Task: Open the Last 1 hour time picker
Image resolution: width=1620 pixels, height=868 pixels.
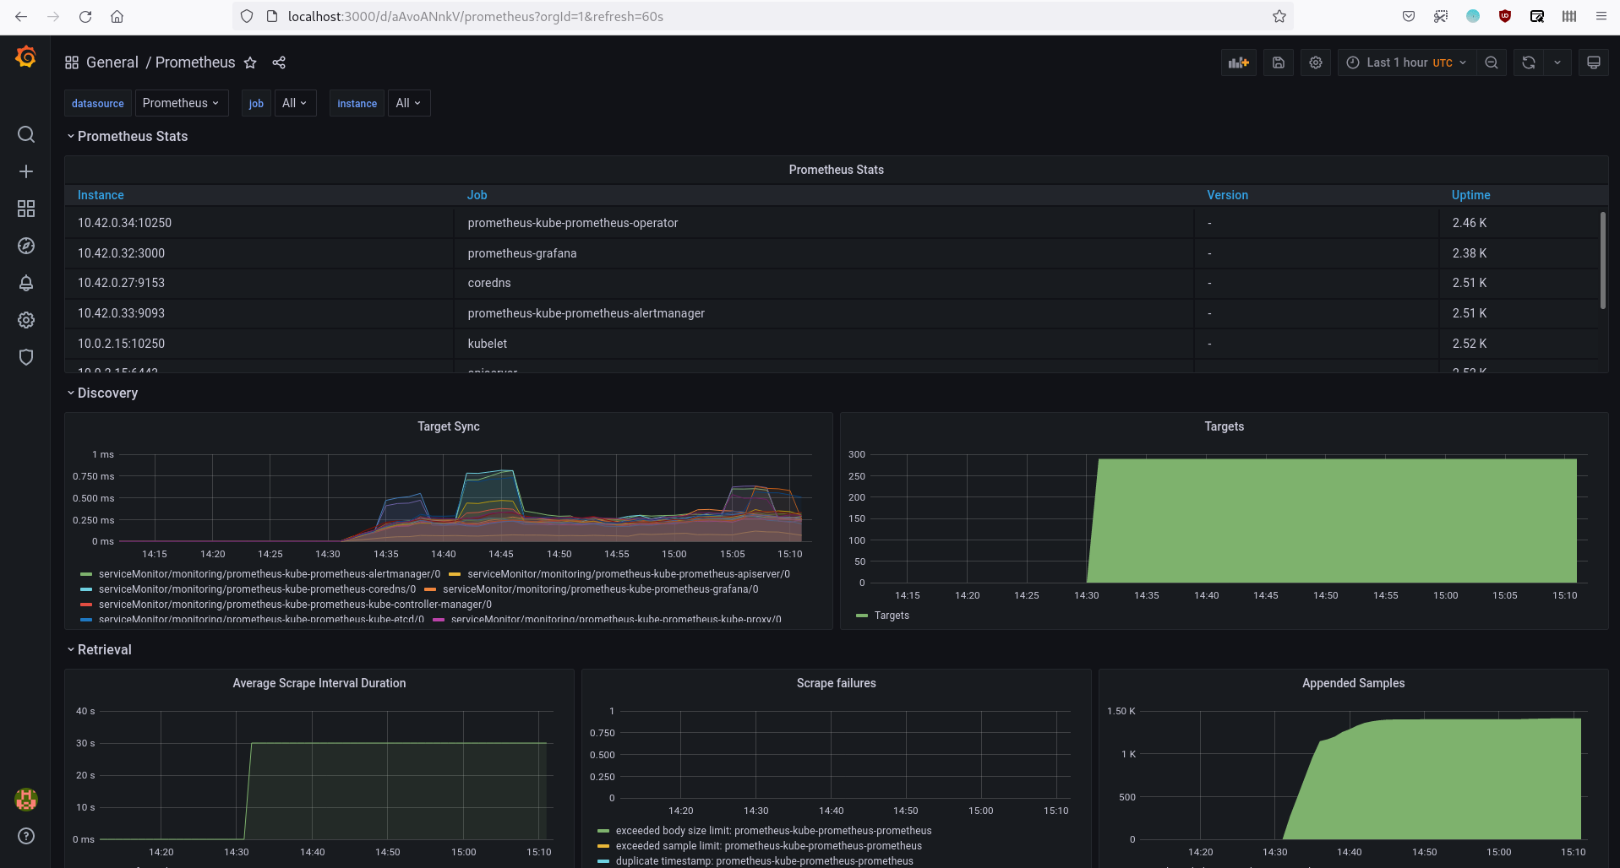Action: click(x=1406, y=62)
